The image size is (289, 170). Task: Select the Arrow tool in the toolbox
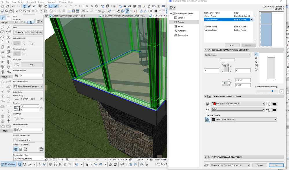tap(3, 18)
